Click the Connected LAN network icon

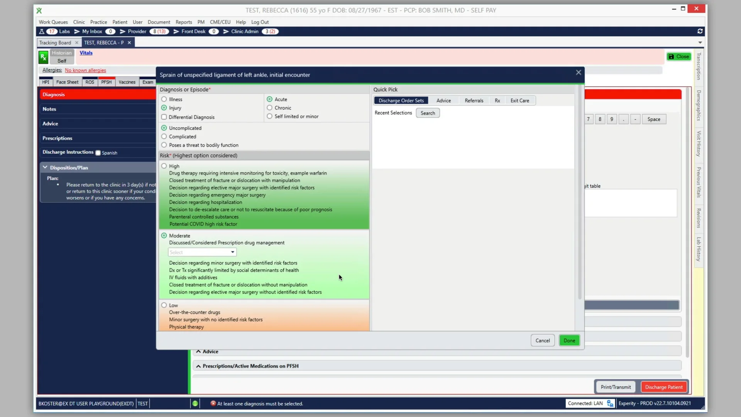pyautogui.click(x=610, y=403)
